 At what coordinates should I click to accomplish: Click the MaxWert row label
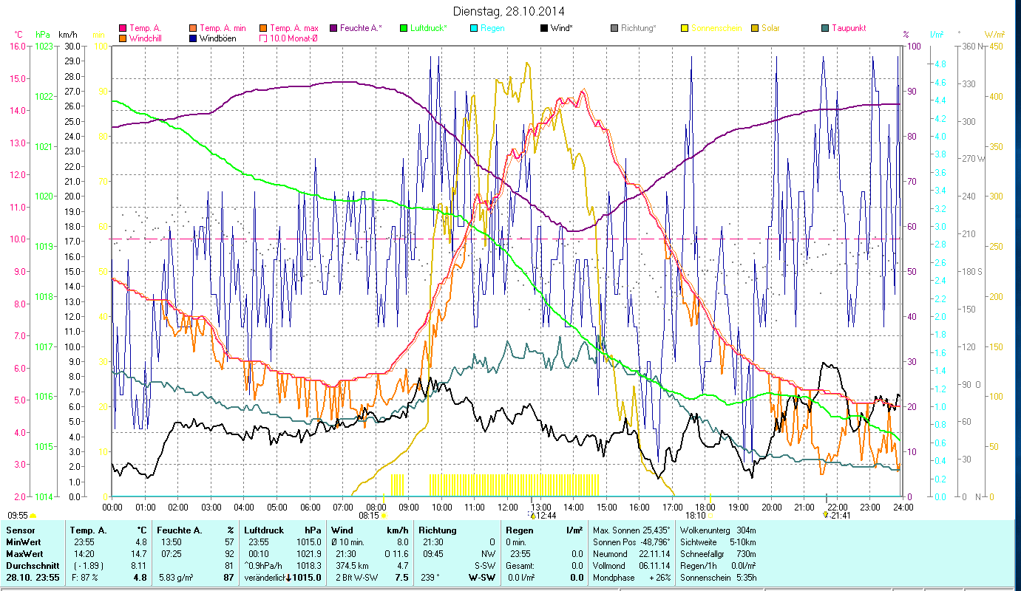pos(23,553)
